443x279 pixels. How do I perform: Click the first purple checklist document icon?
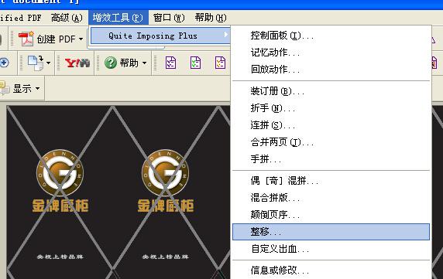170,63
